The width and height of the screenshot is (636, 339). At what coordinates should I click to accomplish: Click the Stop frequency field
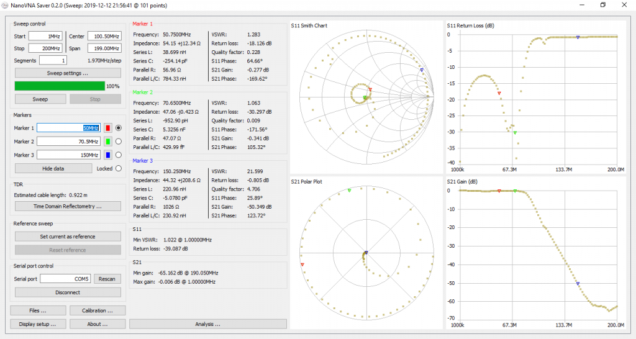[45, 48]
